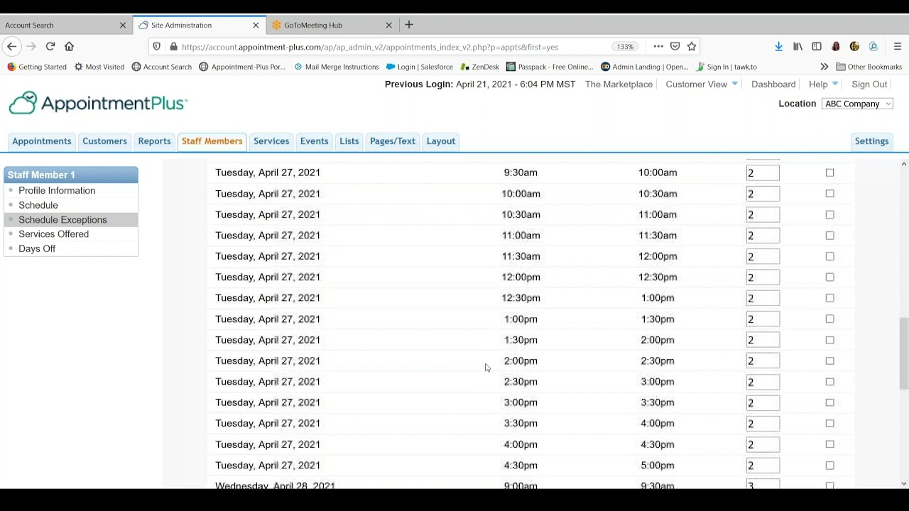Viewport: 909px width, 511px height.
Task: Open the Pages/Text tab
Action: click(x=393, y=141)
